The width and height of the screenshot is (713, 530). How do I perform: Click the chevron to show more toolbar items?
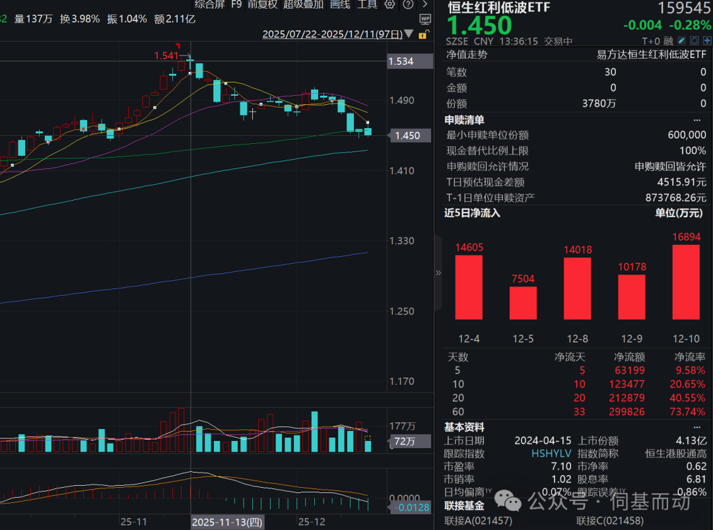pyautogui.click(x=425, y=5)
